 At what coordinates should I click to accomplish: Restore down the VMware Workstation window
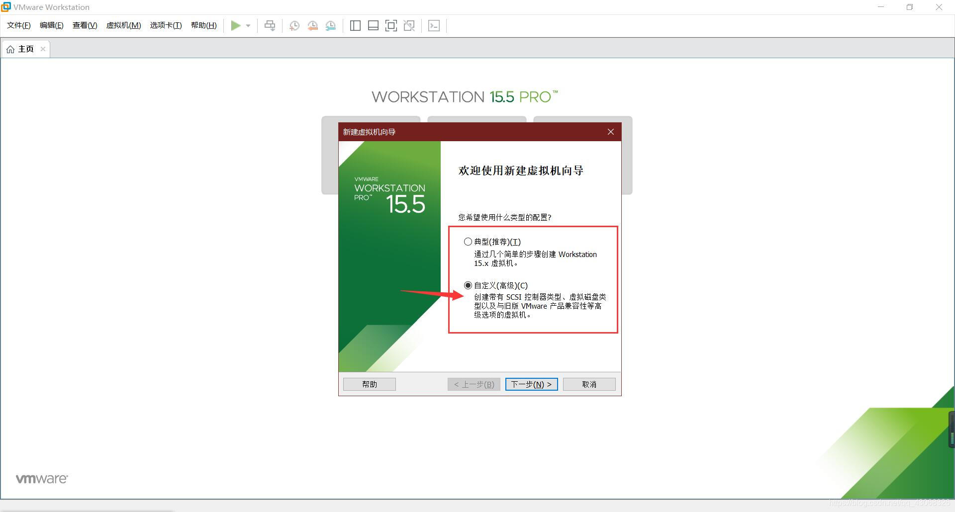coord(910,7)
